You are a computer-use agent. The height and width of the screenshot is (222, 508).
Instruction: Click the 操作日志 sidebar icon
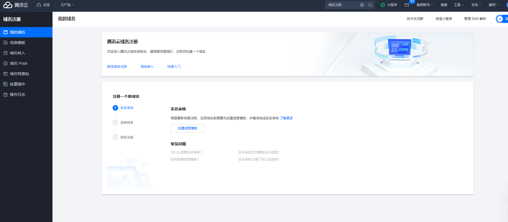click(5, 94)
